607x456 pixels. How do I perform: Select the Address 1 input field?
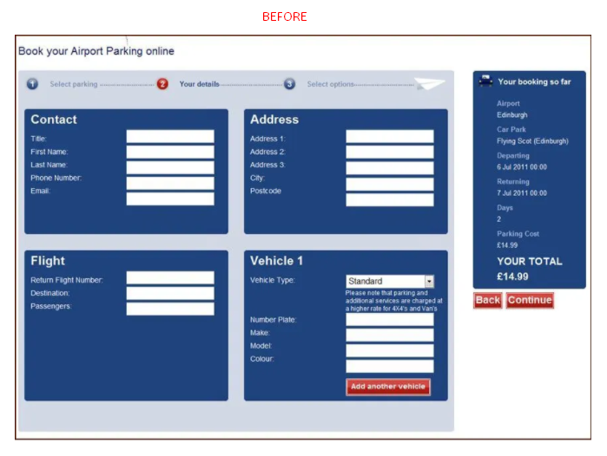(390, 136)
